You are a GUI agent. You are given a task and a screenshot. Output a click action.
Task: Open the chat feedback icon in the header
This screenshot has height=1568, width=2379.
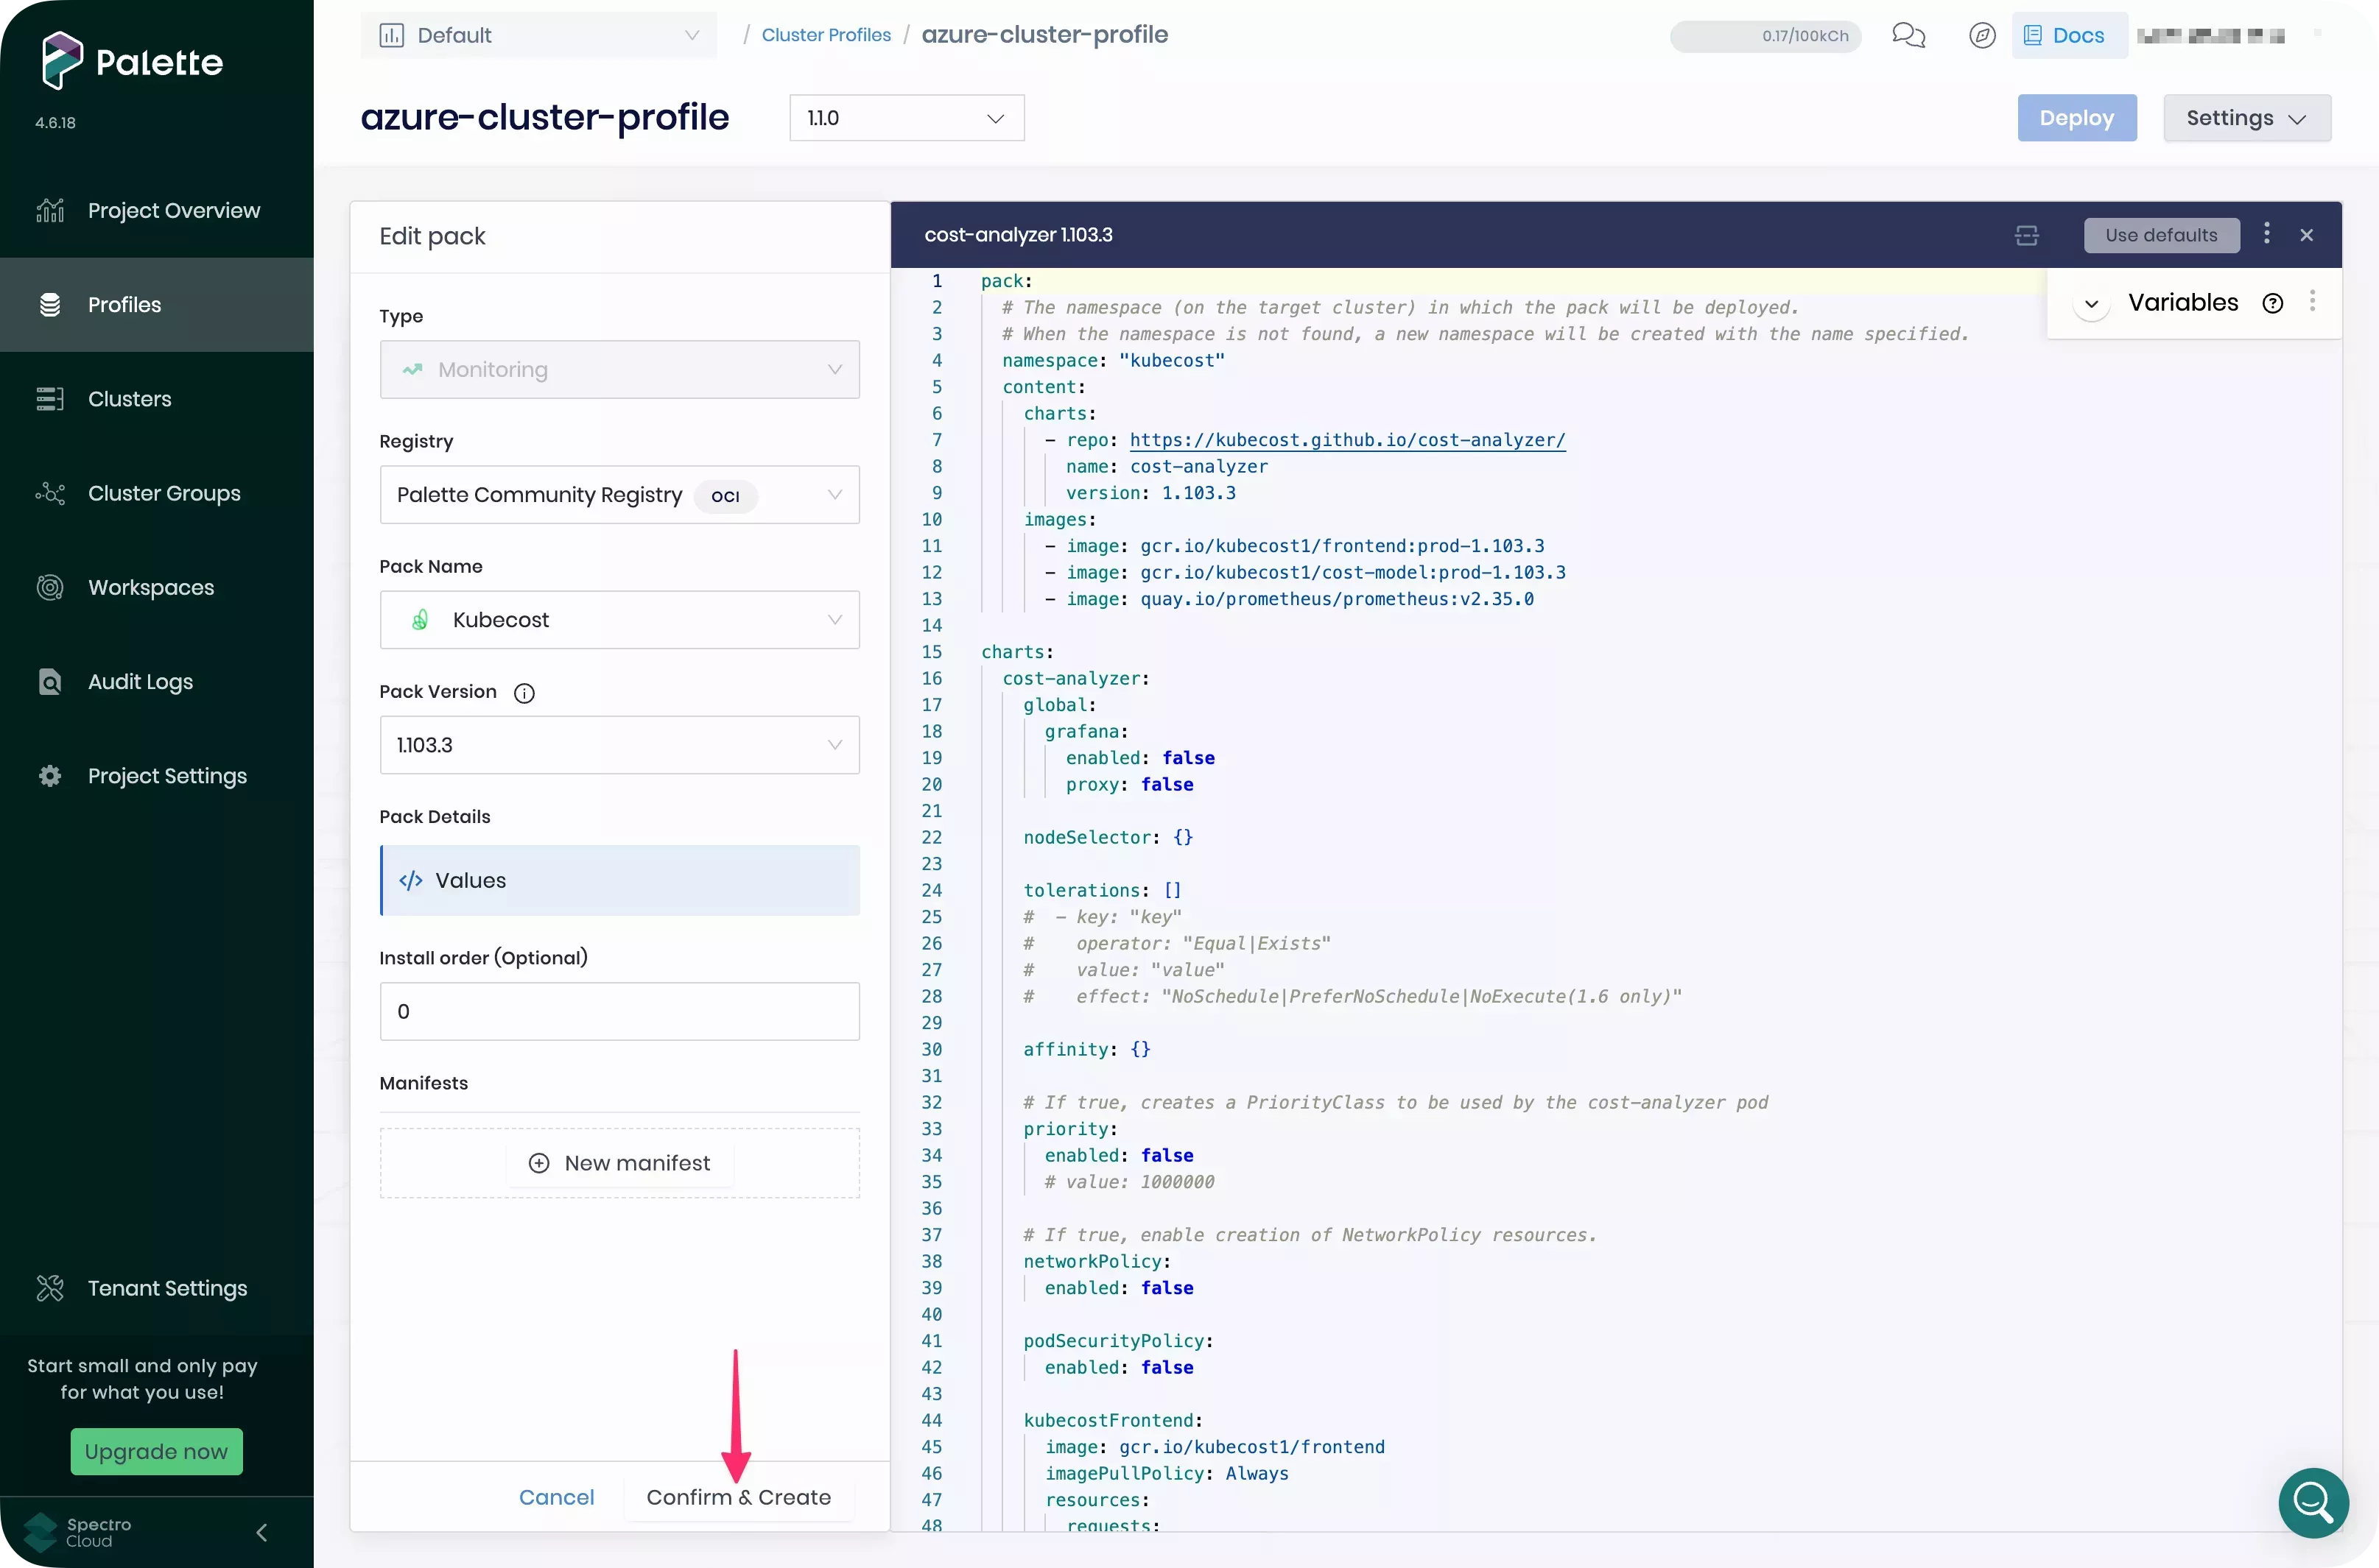click(1908, 36)
